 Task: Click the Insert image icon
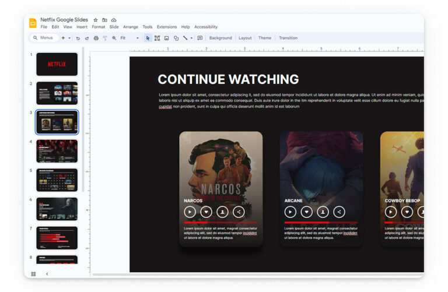pyautogui.click(x=167, y=38)
